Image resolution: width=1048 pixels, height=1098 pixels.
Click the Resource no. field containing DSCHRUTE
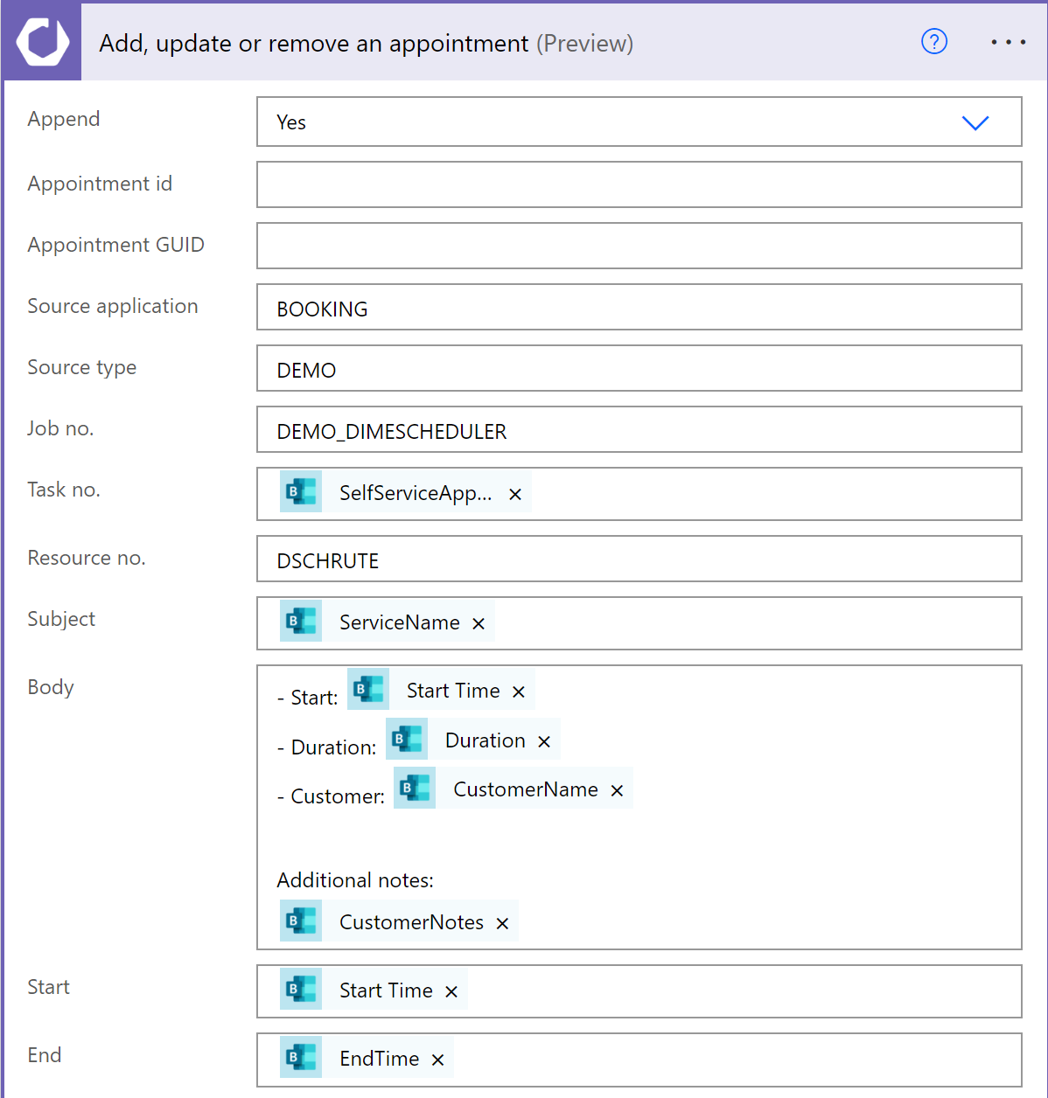pyautogui.click(x=639, y=559)
